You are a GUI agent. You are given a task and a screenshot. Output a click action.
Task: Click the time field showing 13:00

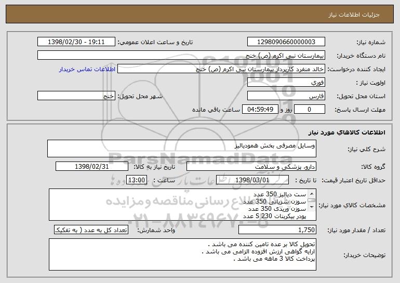click(137, 180)
